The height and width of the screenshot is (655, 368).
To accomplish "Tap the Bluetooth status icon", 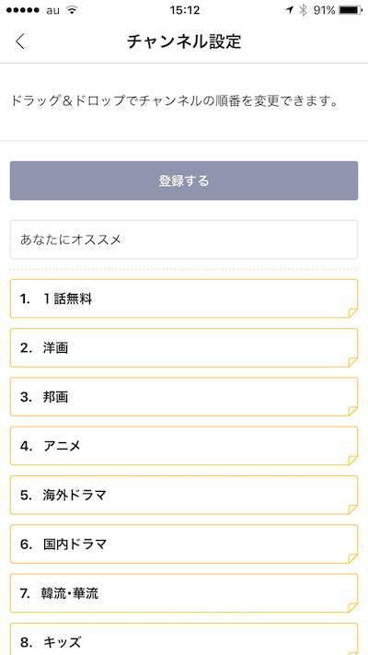I will click(304, 10).
